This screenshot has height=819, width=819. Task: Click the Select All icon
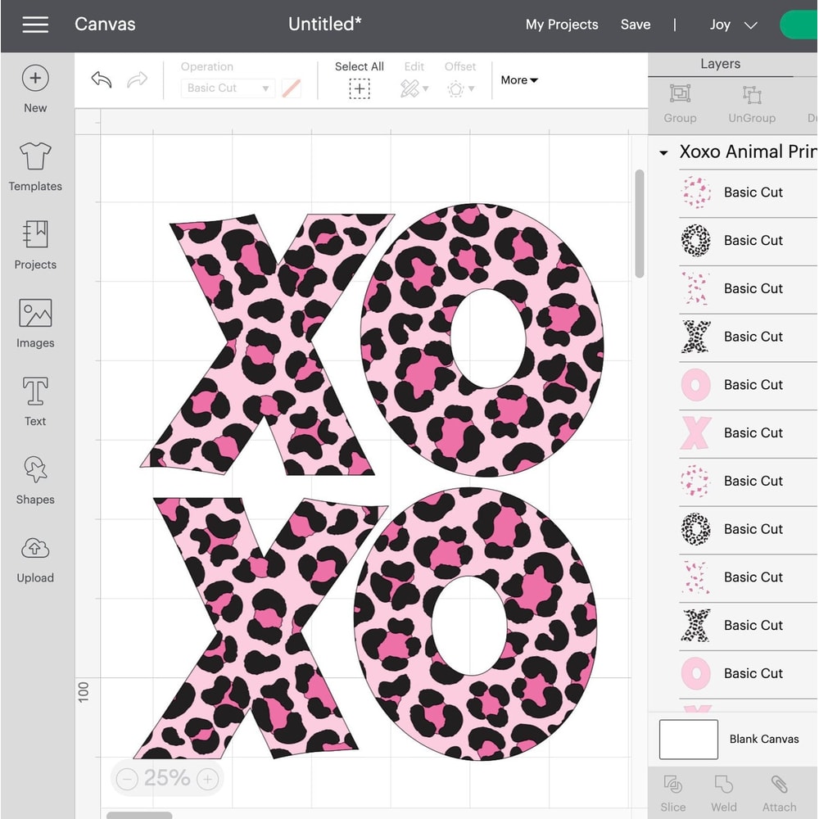(359, 88)
